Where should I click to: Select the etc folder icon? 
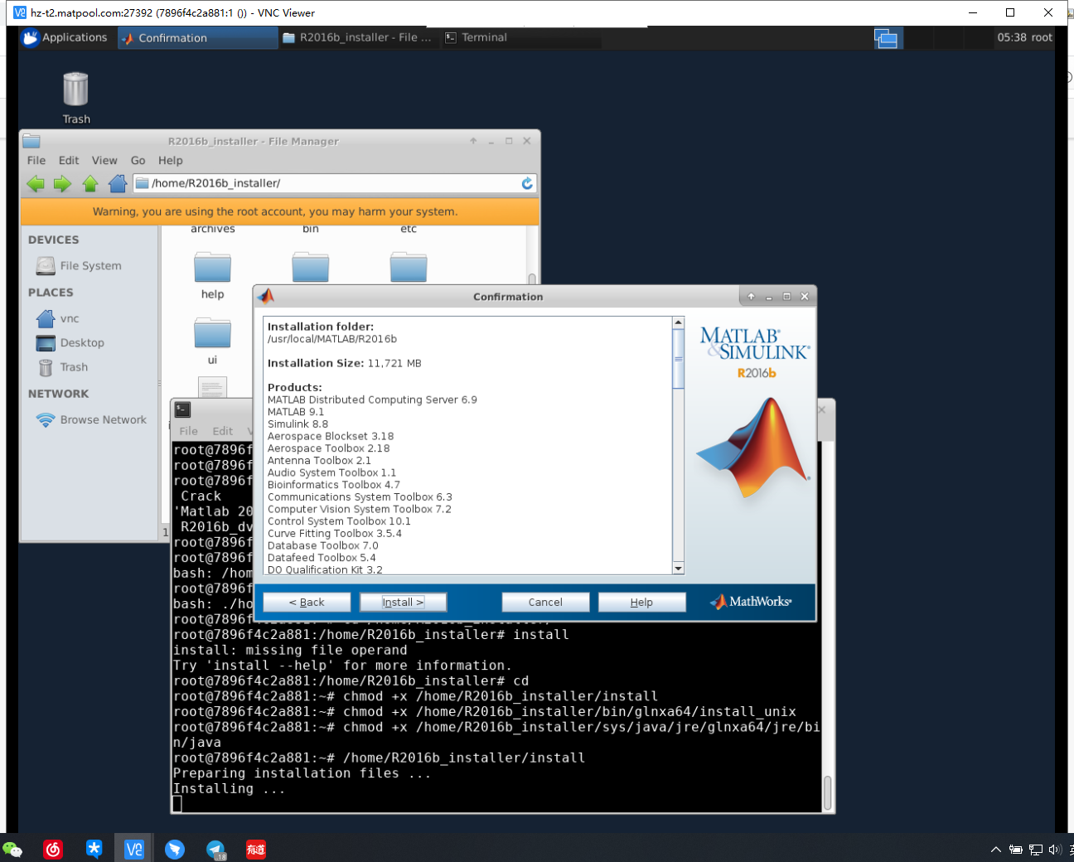pos(409,269)
